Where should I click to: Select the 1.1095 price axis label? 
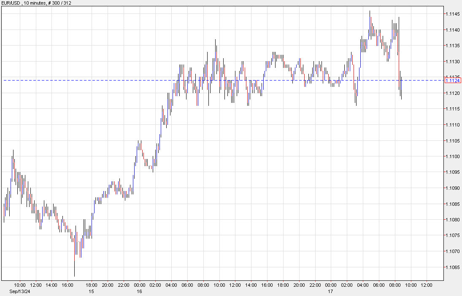(x=453, y=172)
